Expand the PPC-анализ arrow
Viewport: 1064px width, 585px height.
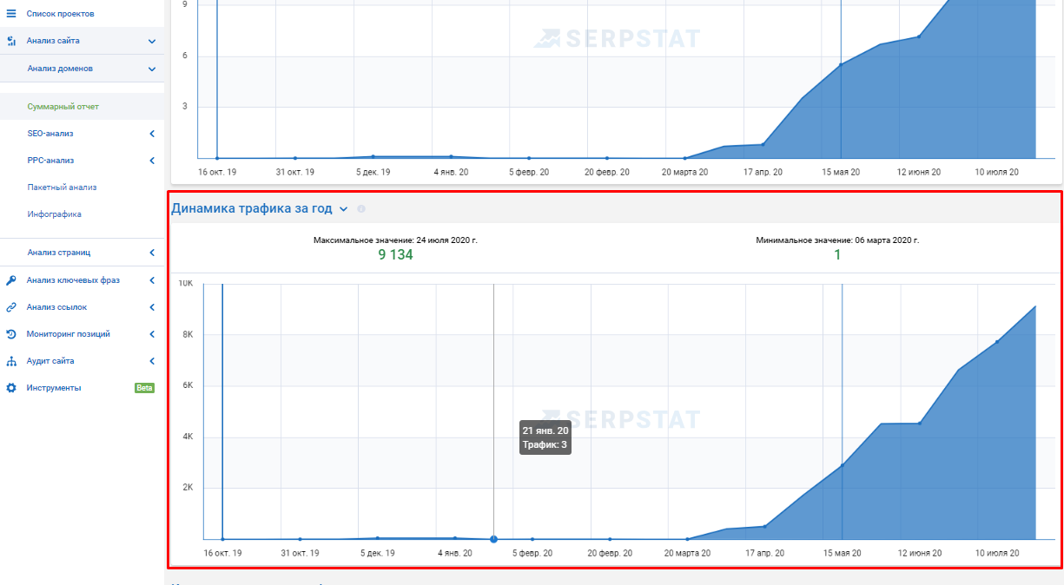point(152,161)
